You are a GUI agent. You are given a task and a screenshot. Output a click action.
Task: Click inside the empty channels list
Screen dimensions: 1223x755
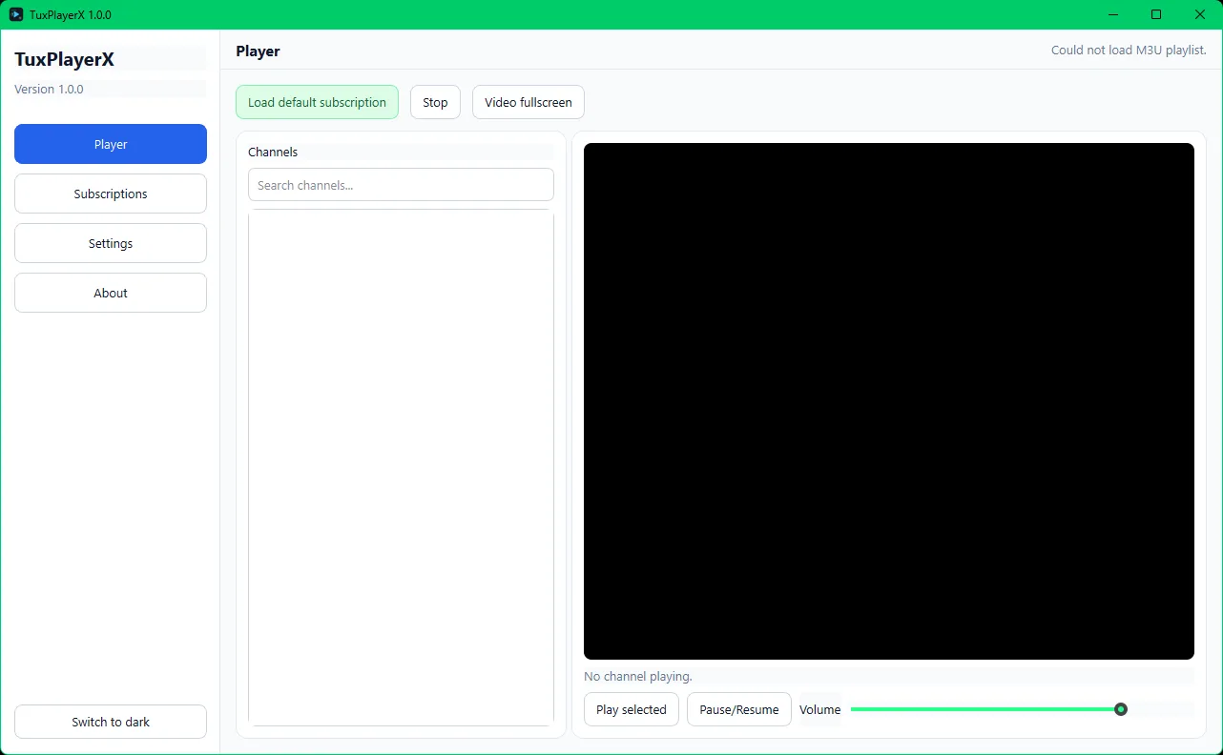401,467
